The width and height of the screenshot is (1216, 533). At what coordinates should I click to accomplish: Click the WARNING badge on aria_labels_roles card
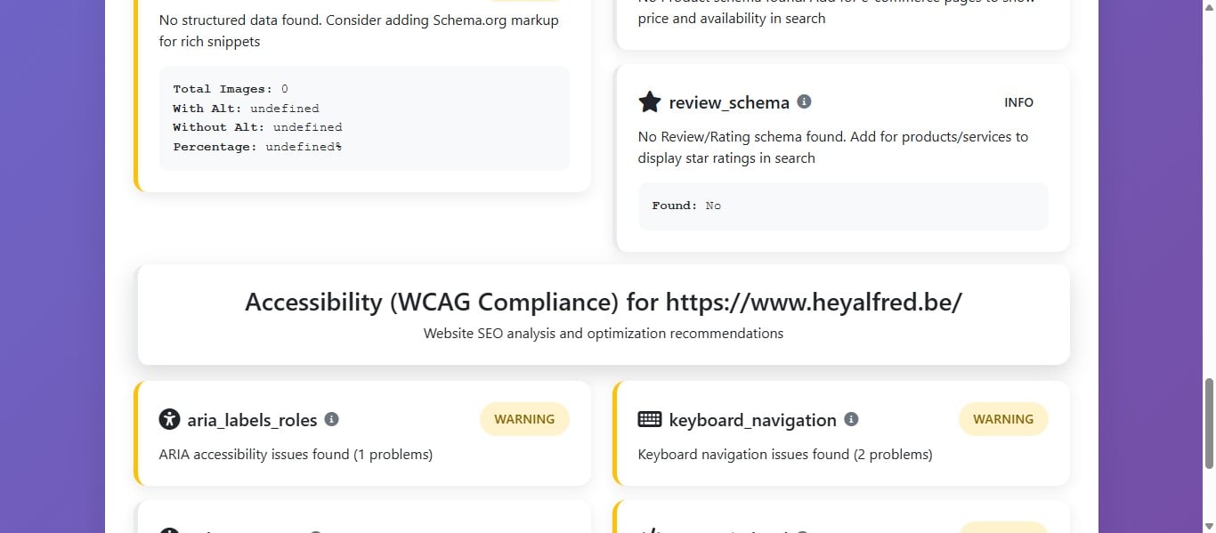(524, 418)
